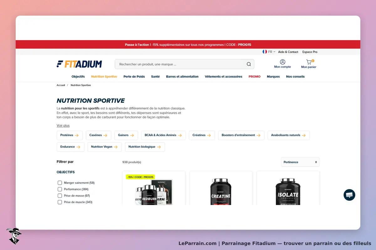Select the Nutrition Vegan button
Image resolution: width=376 pixels, height=250 pixels.
click(104, 147)
